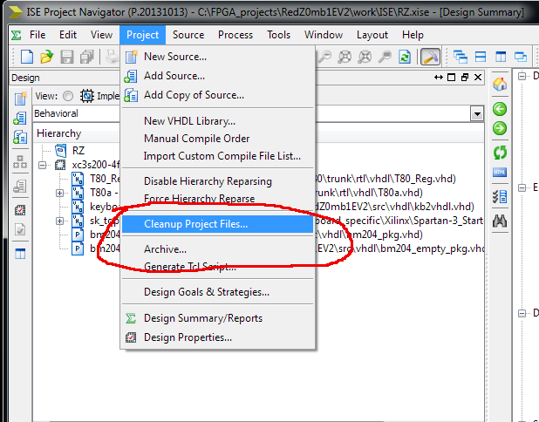
Task: Collapse the xc3s200-4f device tree node
Action: [x=42, y=166]
